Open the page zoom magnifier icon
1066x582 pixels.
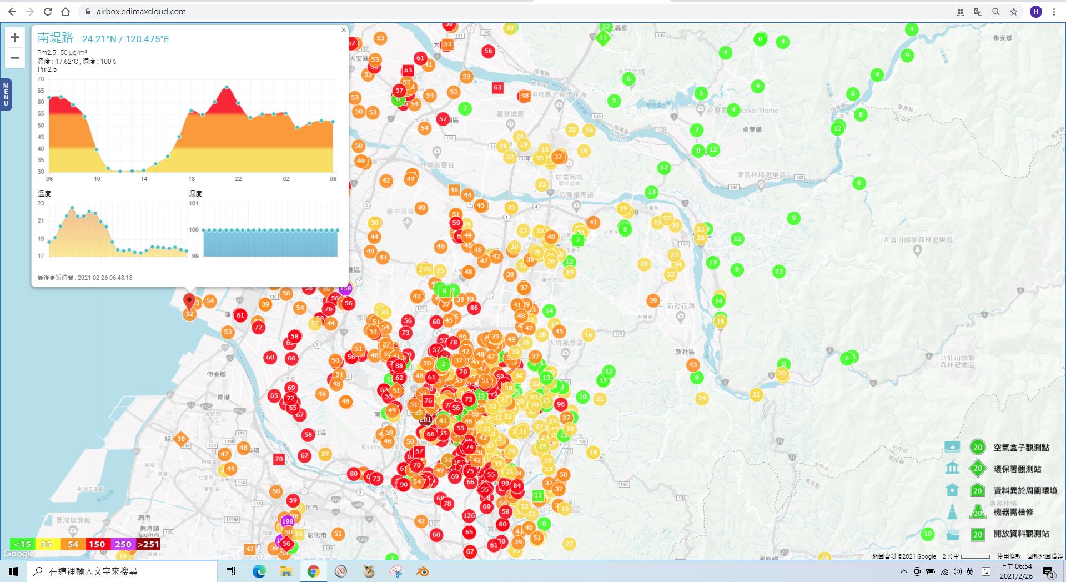coord(996,12)
